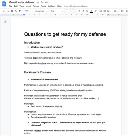Click line 'Severity of on/off, tremor, and dyskinesia.'
Screen dimensions: 128x136
point(43,52)
